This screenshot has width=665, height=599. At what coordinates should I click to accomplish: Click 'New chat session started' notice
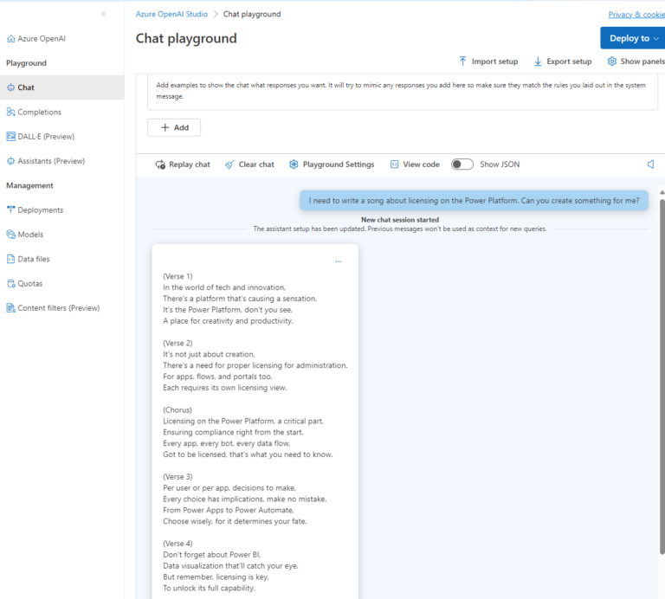pyautogui.click(x=400, y=220)
